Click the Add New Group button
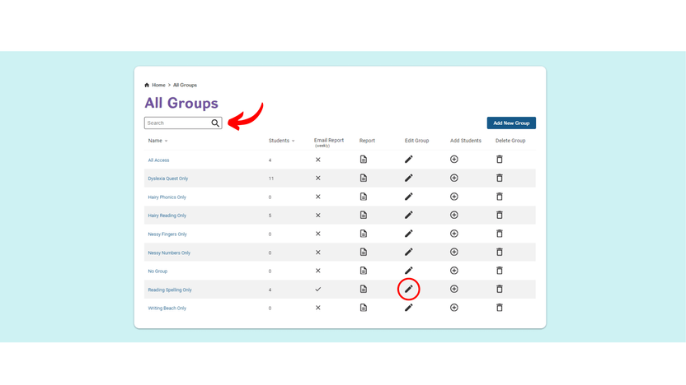 (511, 123)
